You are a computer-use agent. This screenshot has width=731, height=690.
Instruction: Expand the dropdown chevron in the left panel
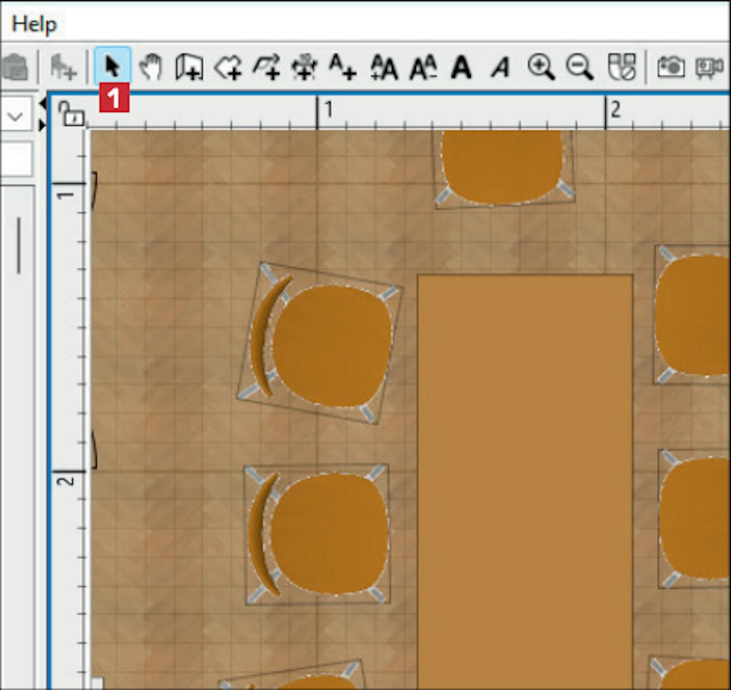point(16,116)
